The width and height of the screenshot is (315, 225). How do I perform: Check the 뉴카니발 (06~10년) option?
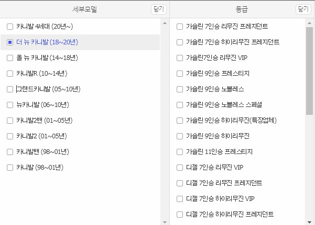coord(10,105)
